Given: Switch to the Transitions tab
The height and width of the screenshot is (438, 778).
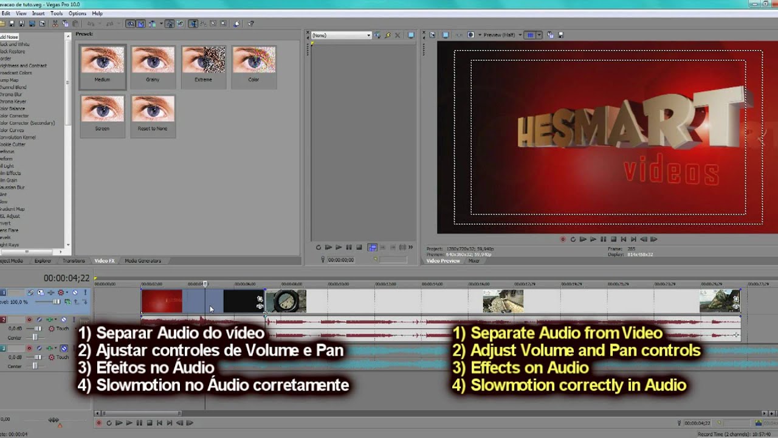Looking at the screenshot, I should [x=74, y=260].
